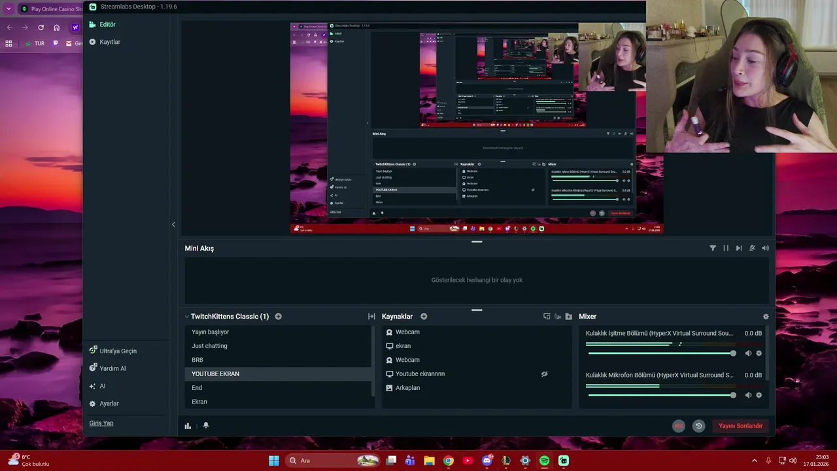
Task: Open Google Chrome from the taskbar
Action: [x=448, y=461]
